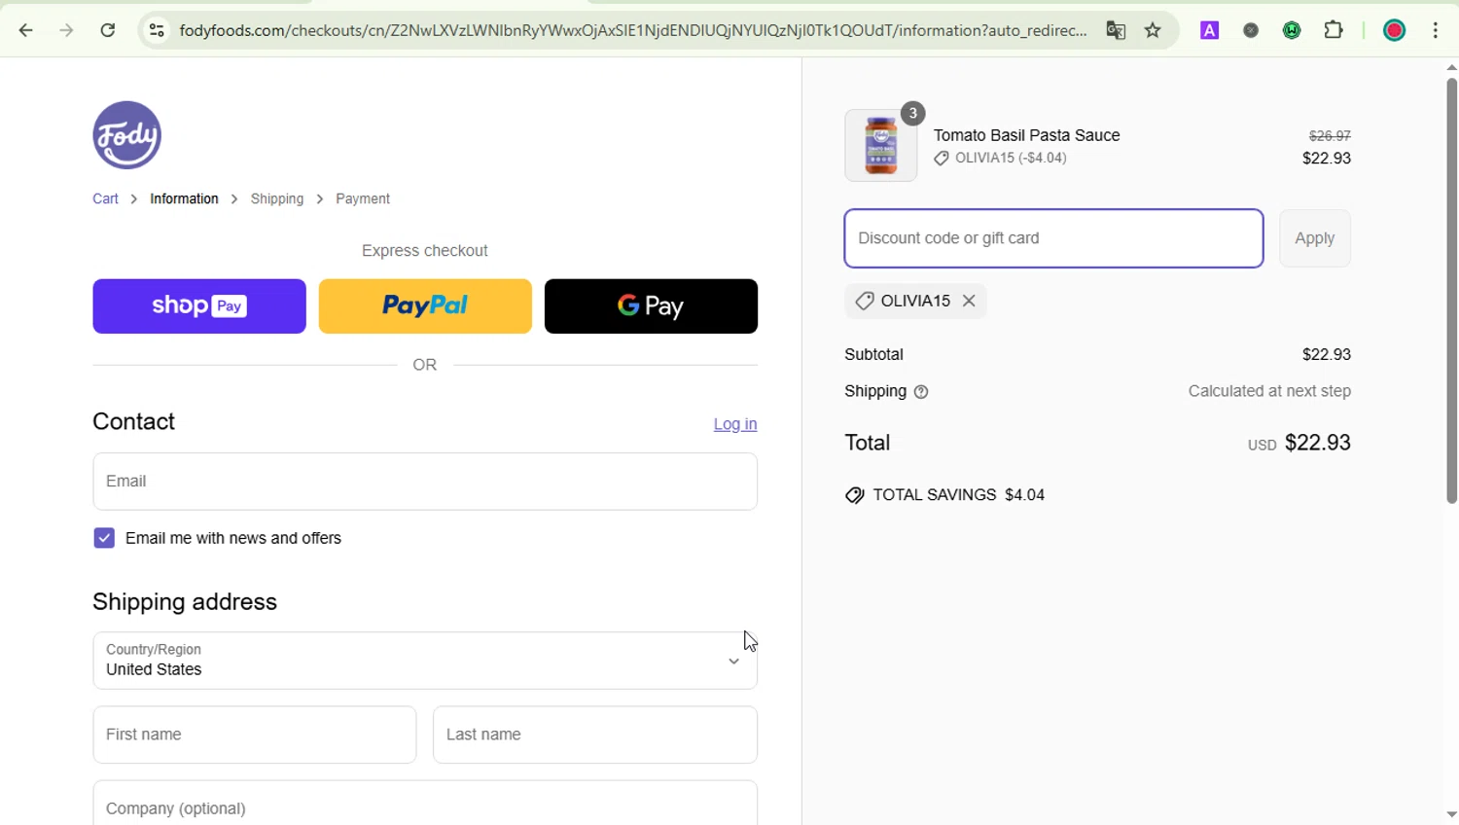Click the browser forward arrow

66,30
